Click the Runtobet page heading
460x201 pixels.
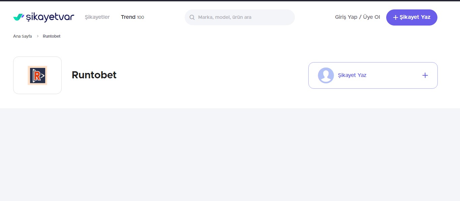(94, 75)
